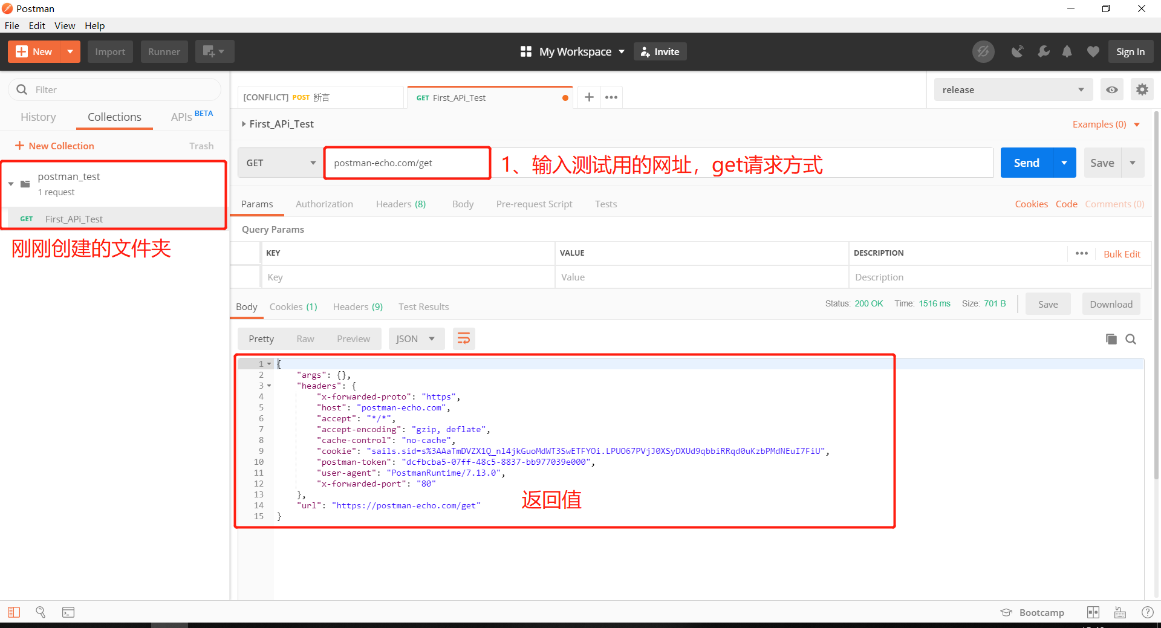The height and width of the screenshot is (628, 1161).
Task: Open the new window icon dropdown
Action: coord(214,52)
